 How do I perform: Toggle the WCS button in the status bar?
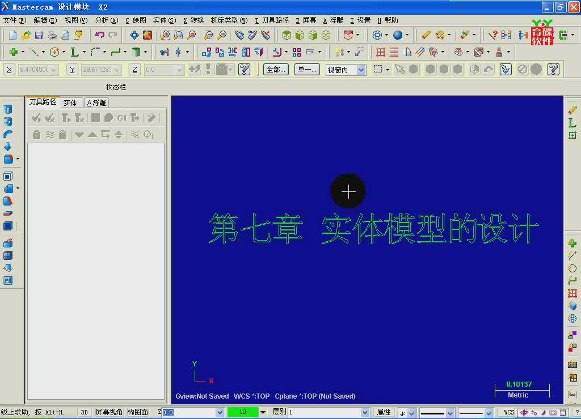[509, 412]
